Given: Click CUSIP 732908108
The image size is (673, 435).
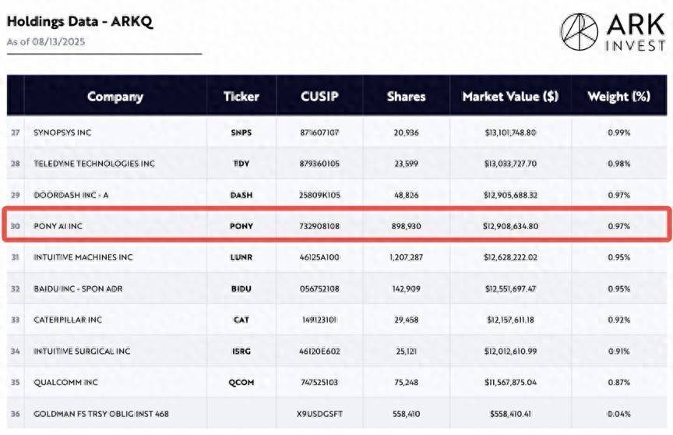Looking at the screenshot, I should [x=319, y=226].
